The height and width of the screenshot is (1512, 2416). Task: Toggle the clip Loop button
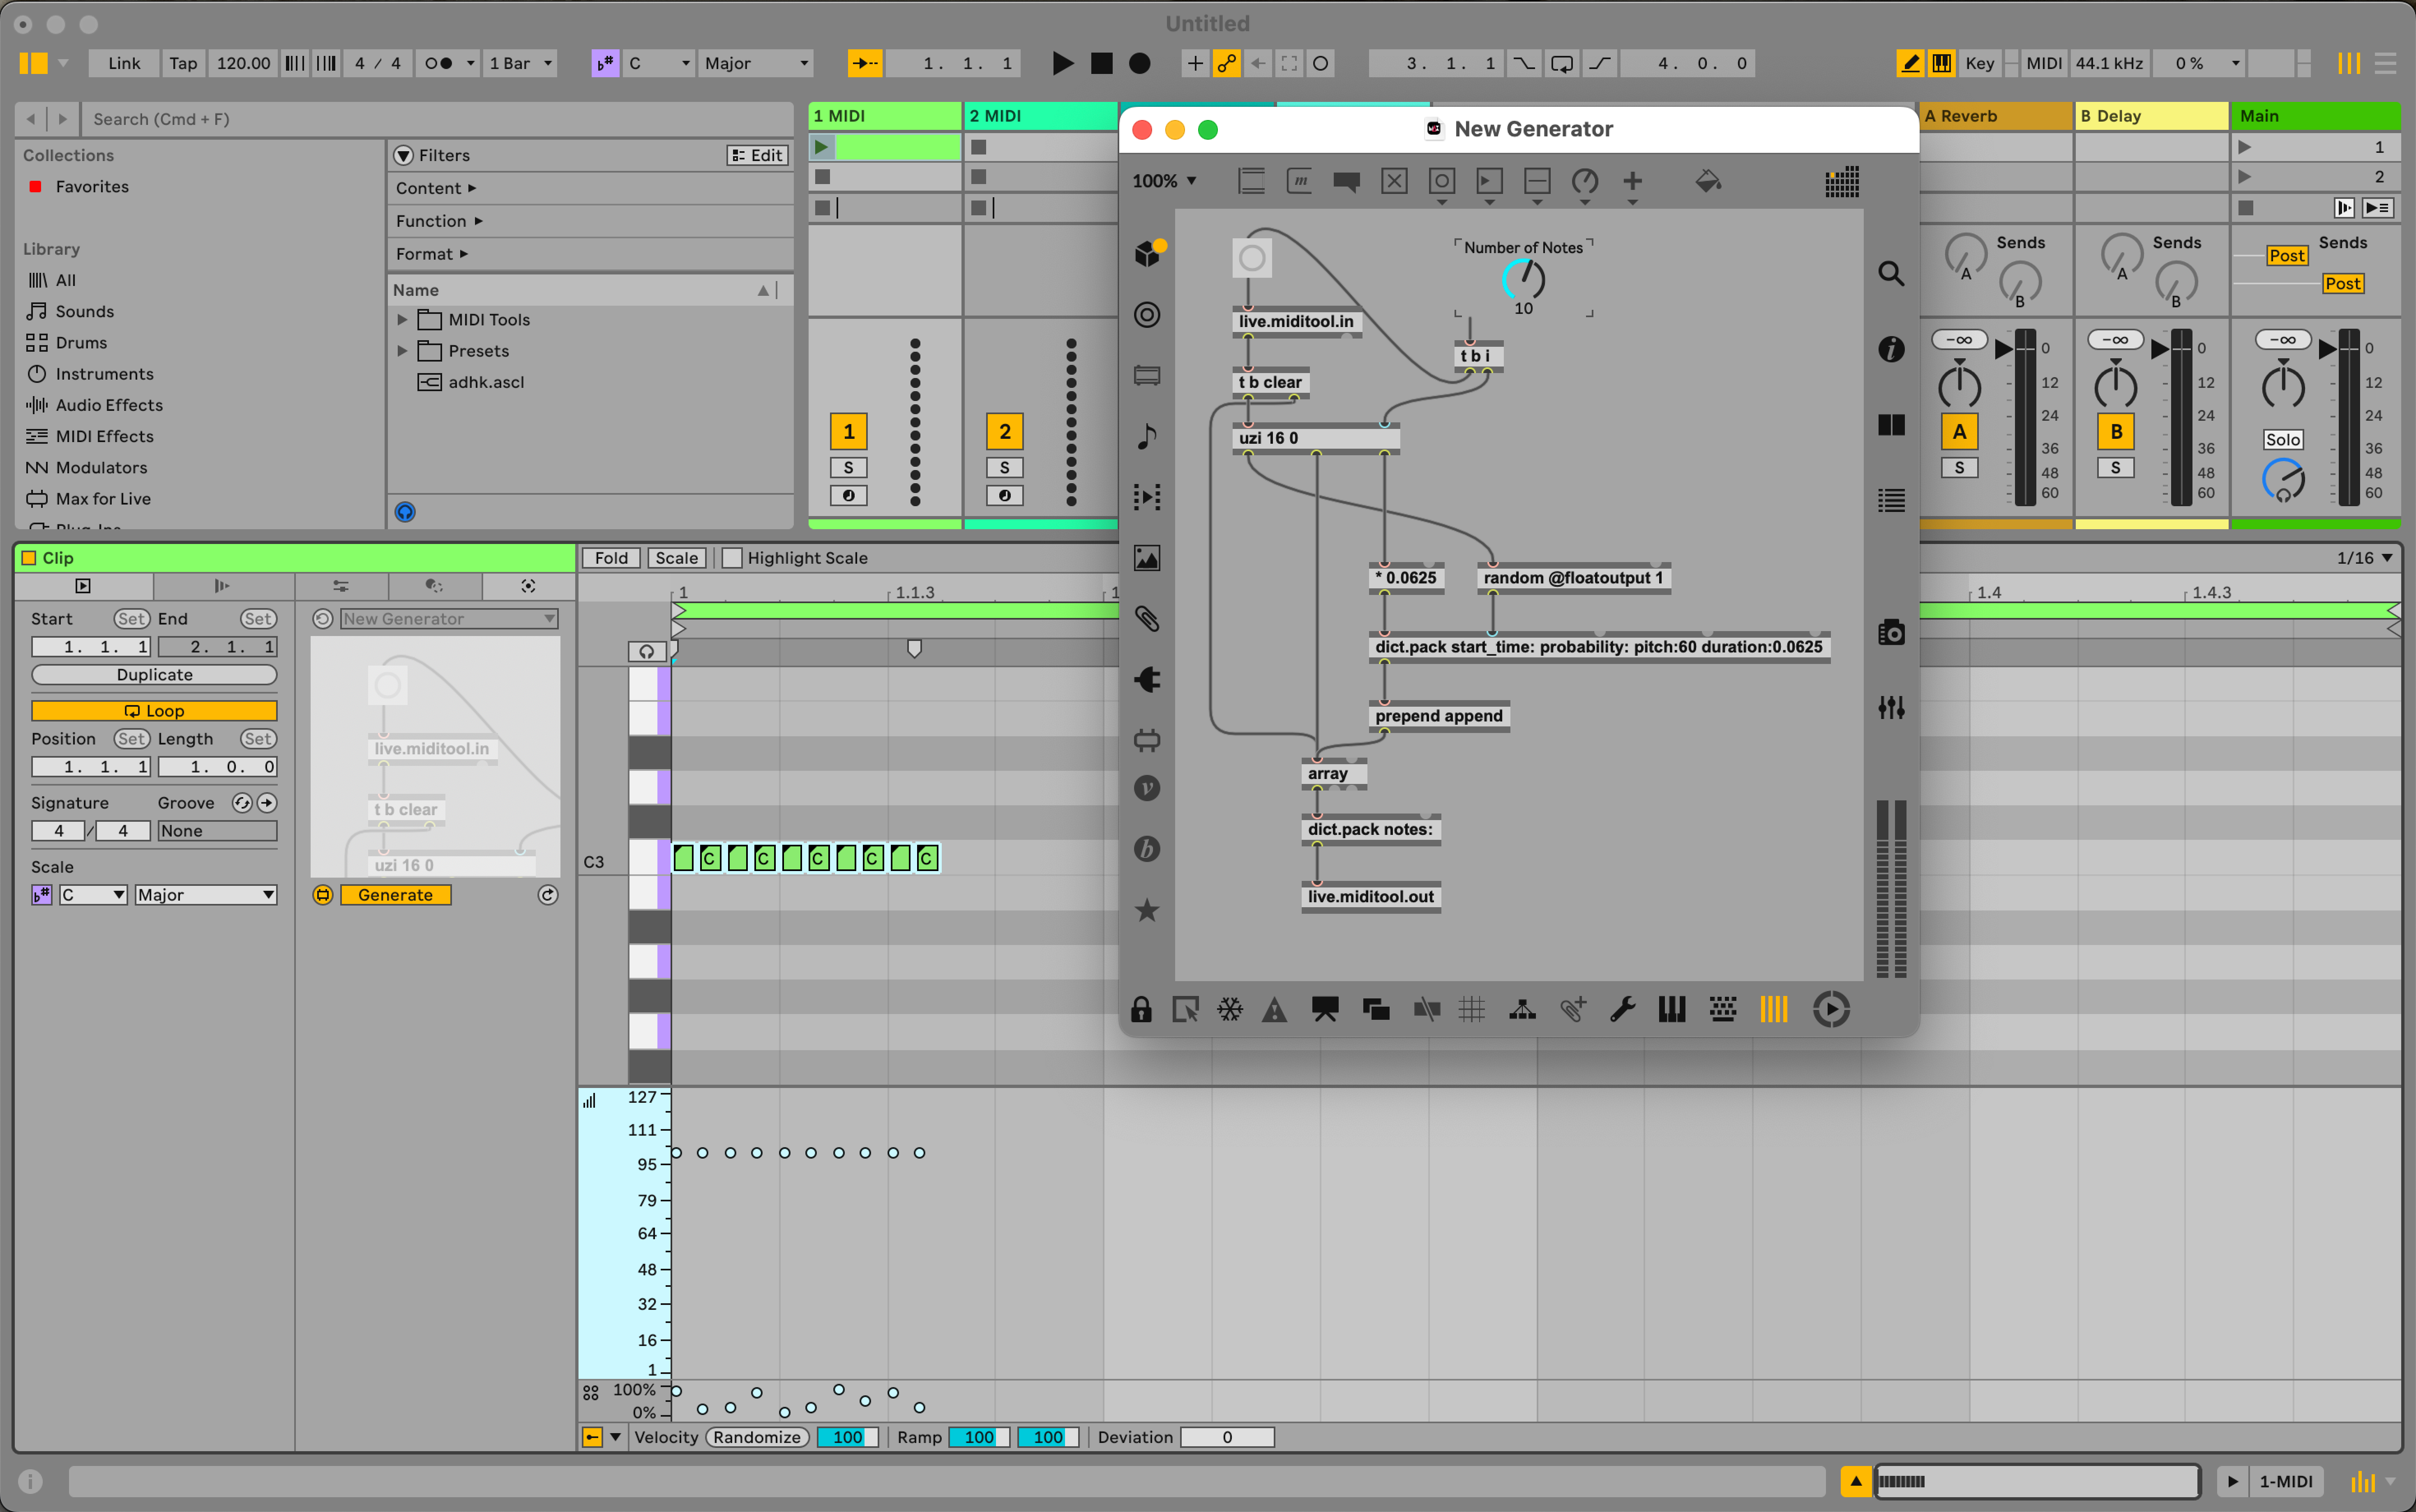154,711
